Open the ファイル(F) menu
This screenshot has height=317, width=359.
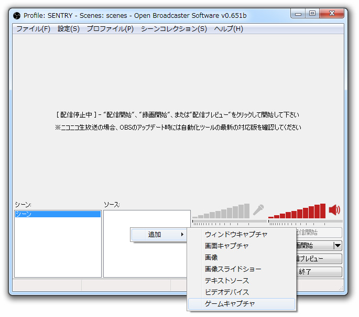tap(33, 29)
